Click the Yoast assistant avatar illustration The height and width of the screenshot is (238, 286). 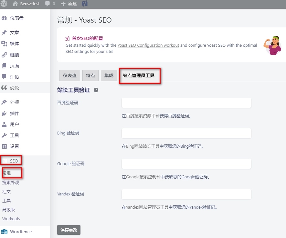tap(272, 45)
